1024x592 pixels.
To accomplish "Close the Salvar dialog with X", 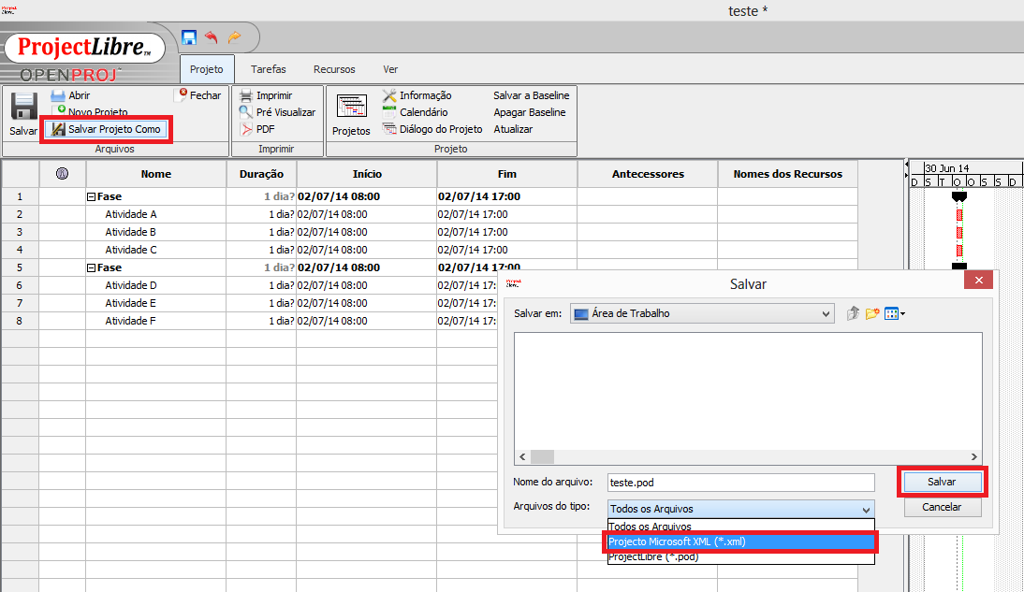I will click(x=978, y=280).
